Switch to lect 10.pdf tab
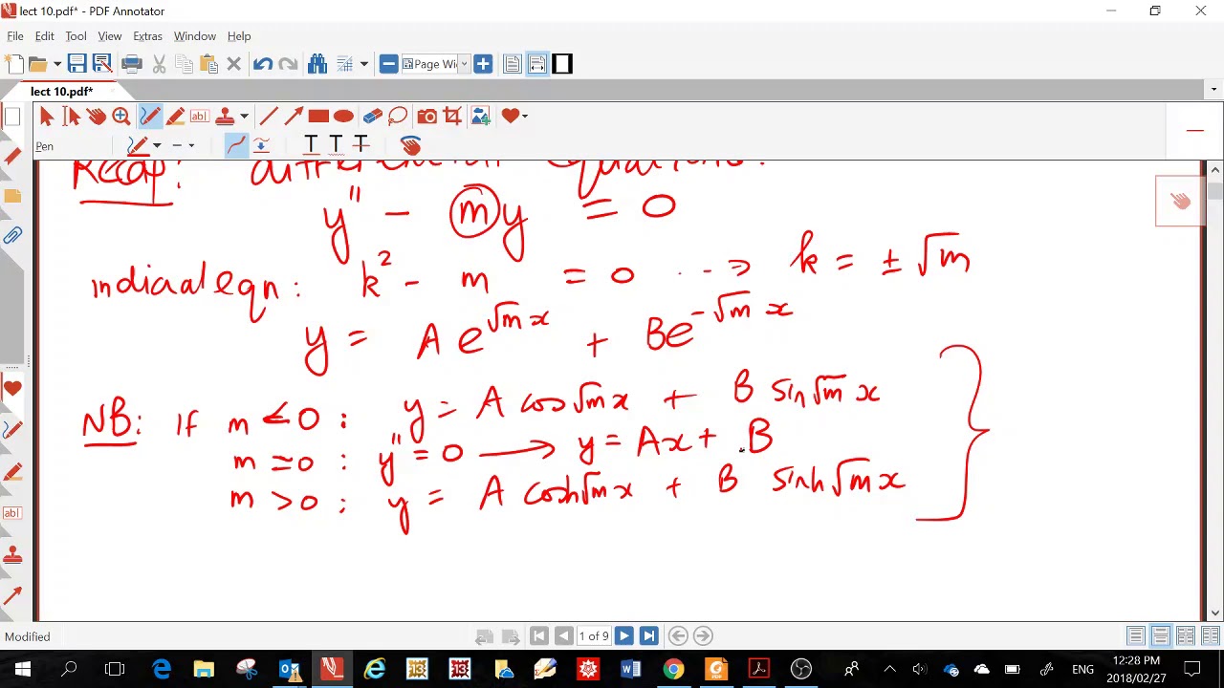The height and width of the screenshot is (688, 1224). coord(61,92)
